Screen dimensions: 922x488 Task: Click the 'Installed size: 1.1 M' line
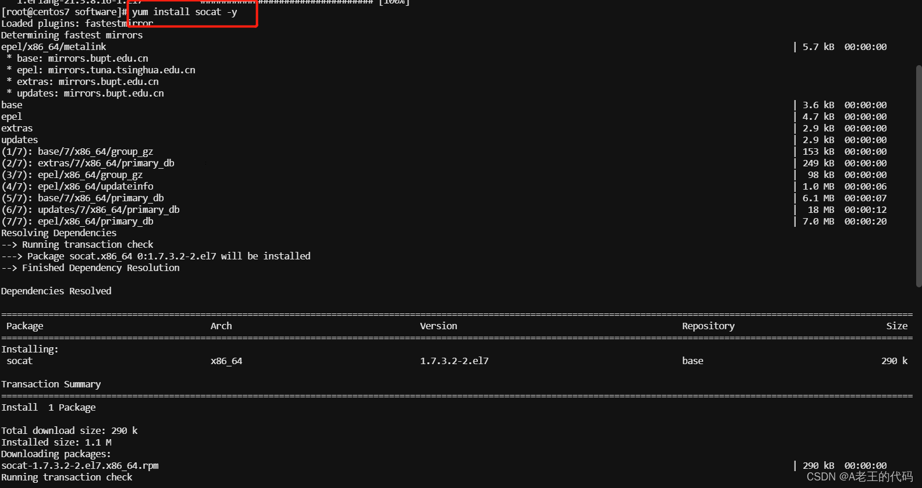click(x=56, y=442)
